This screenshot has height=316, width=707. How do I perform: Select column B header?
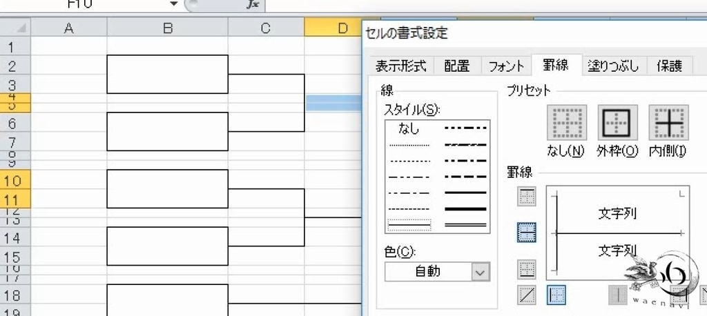click(x=167, y=28)
